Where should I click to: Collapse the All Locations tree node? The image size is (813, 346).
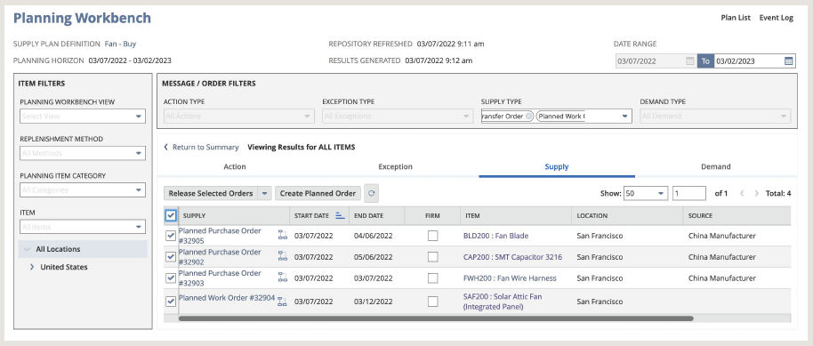[27, 249]
